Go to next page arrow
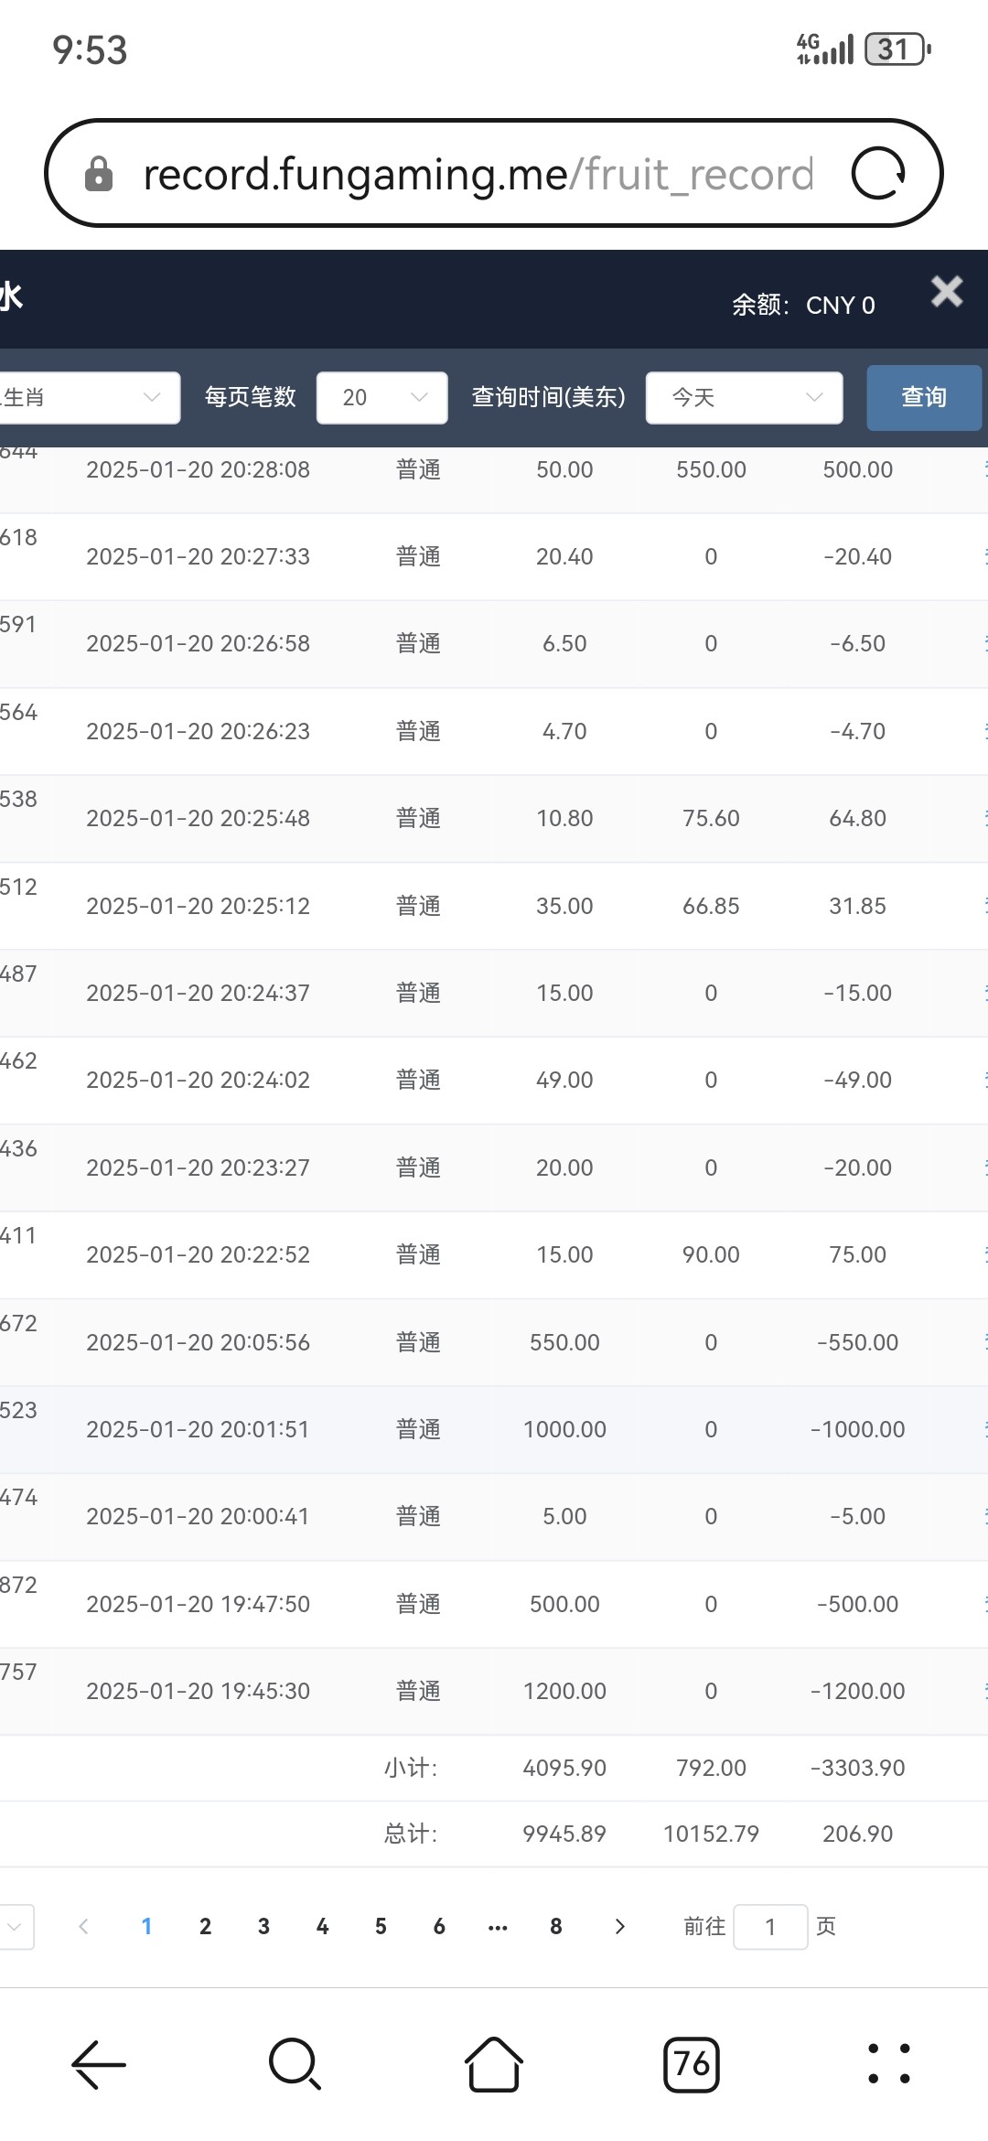The image size is (988, 2141). 619,1926
